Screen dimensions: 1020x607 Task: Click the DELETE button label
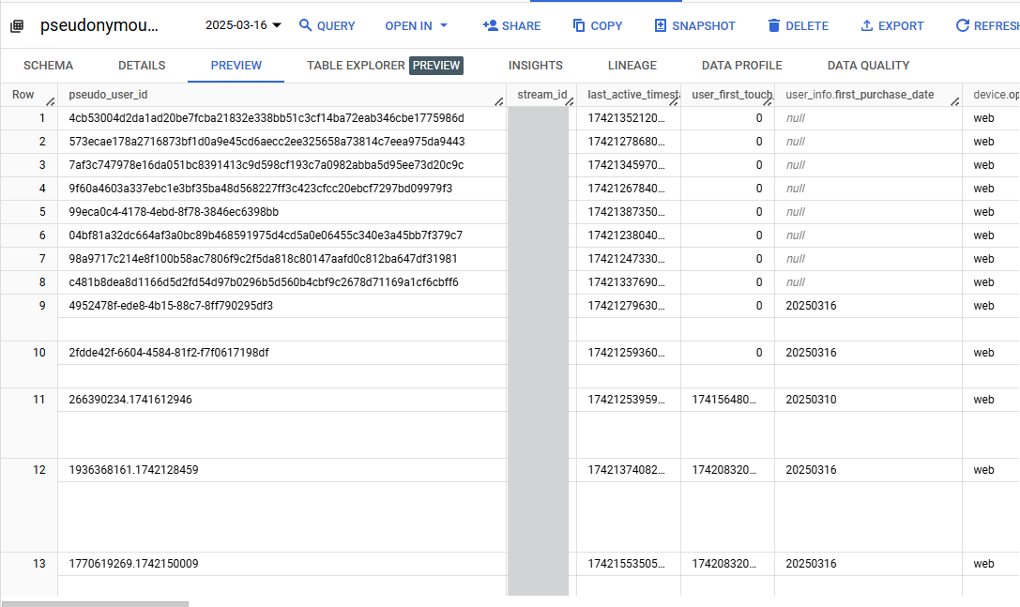pyautogui.click(x=807, y=26)
